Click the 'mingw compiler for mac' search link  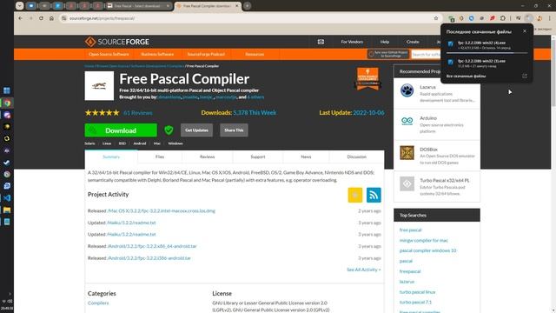point(424,240)
